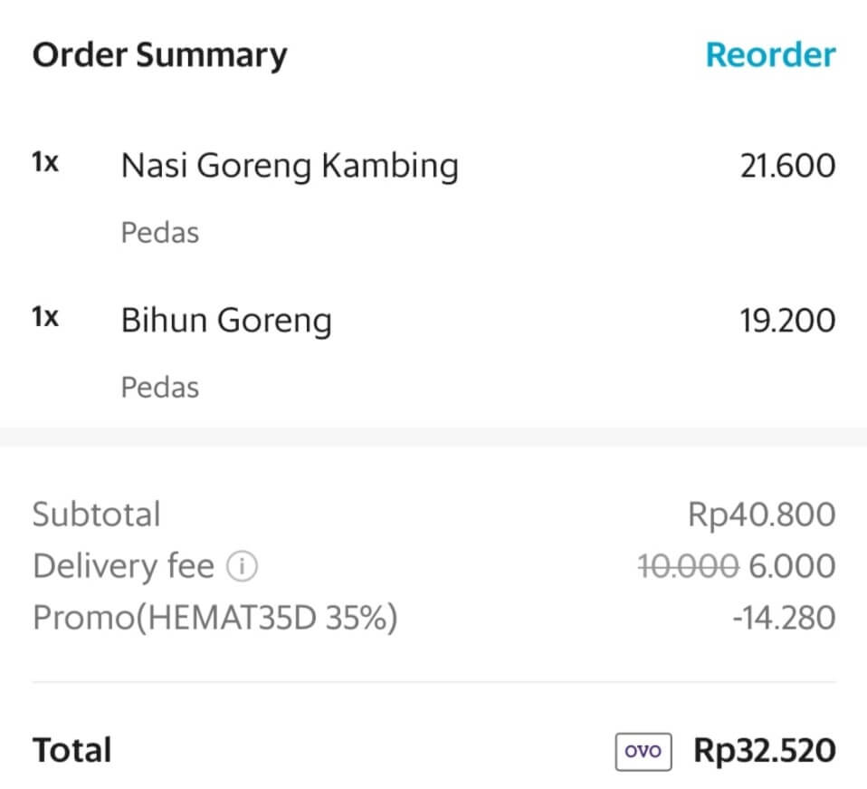
Task: Select the 21.600 price
Action: click(x=787, y=166)
